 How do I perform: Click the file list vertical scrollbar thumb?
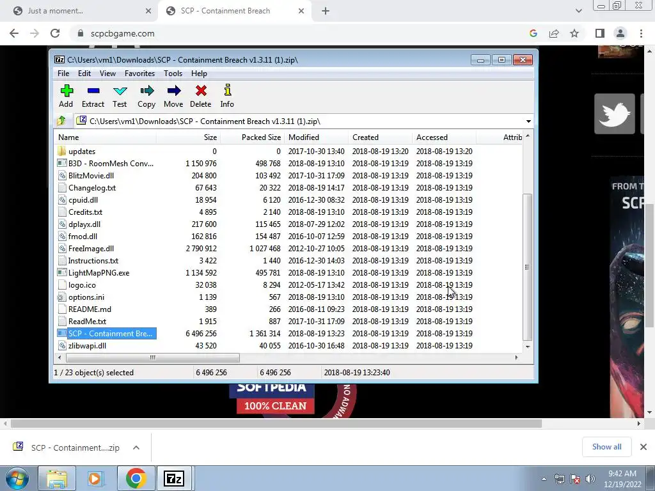[x=528, y=267]
